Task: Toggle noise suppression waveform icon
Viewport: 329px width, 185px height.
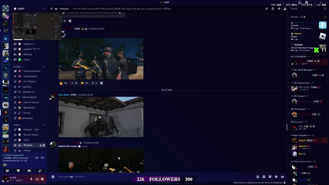Action: pyautogui.click(x=37, y=158)
